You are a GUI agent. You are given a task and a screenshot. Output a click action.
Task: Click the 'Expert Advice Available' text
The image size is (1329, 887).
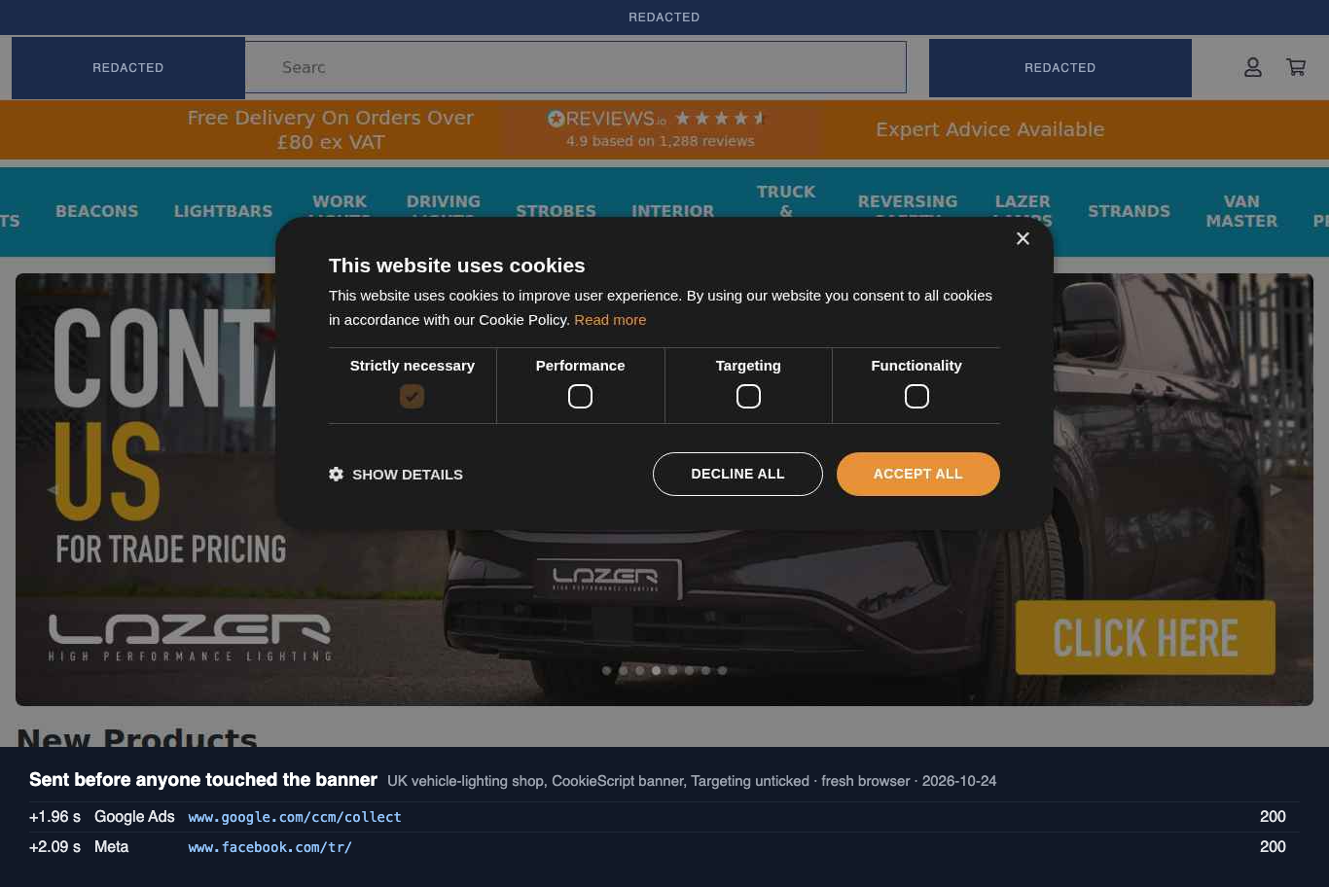coord(989,129)
